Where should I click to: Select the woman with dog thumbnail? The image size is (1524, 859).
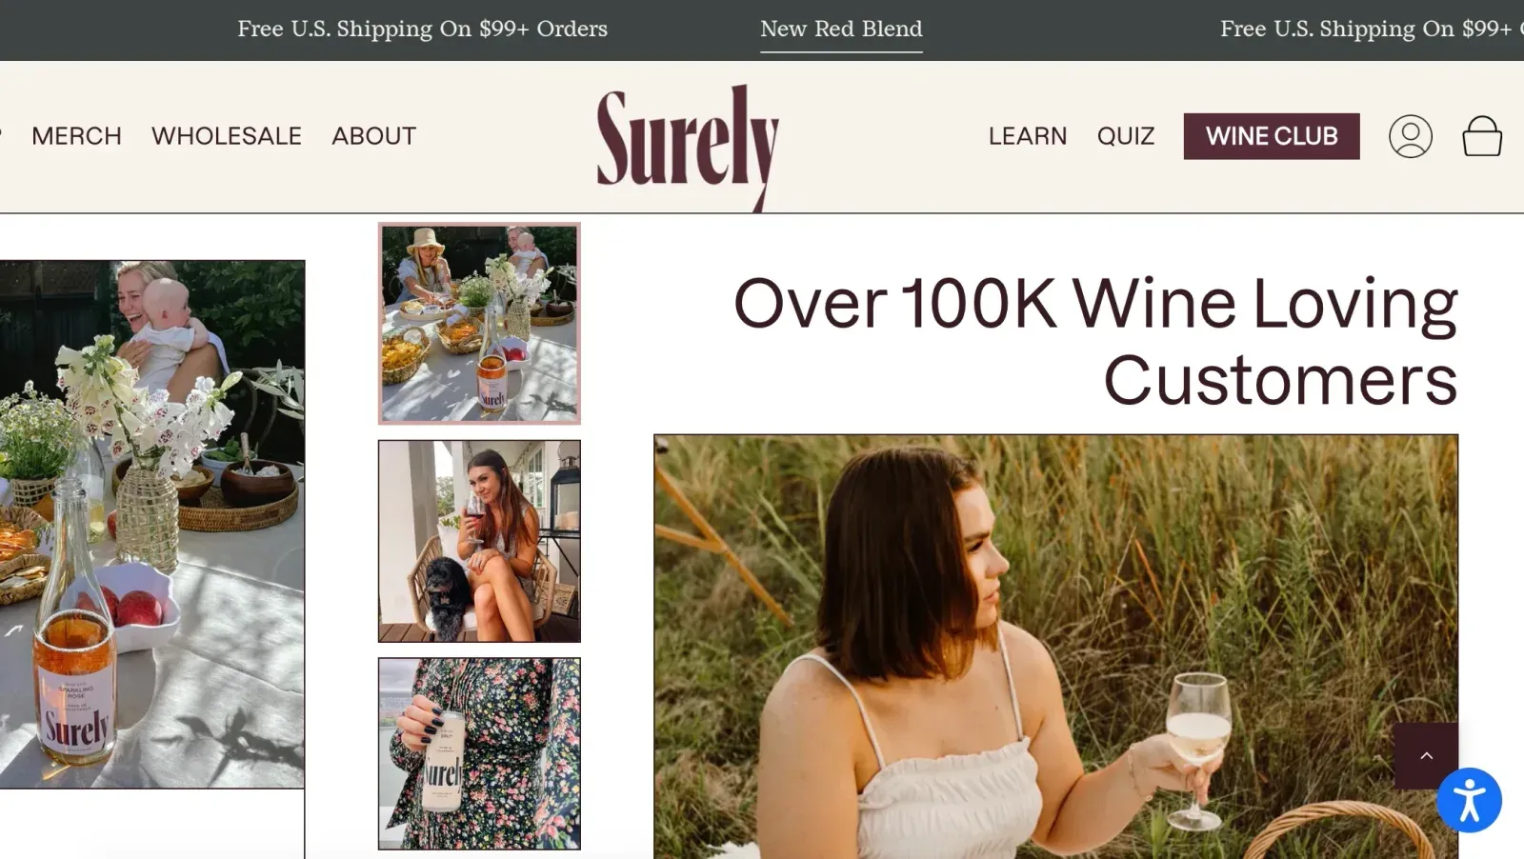click(x=479, y=541)
